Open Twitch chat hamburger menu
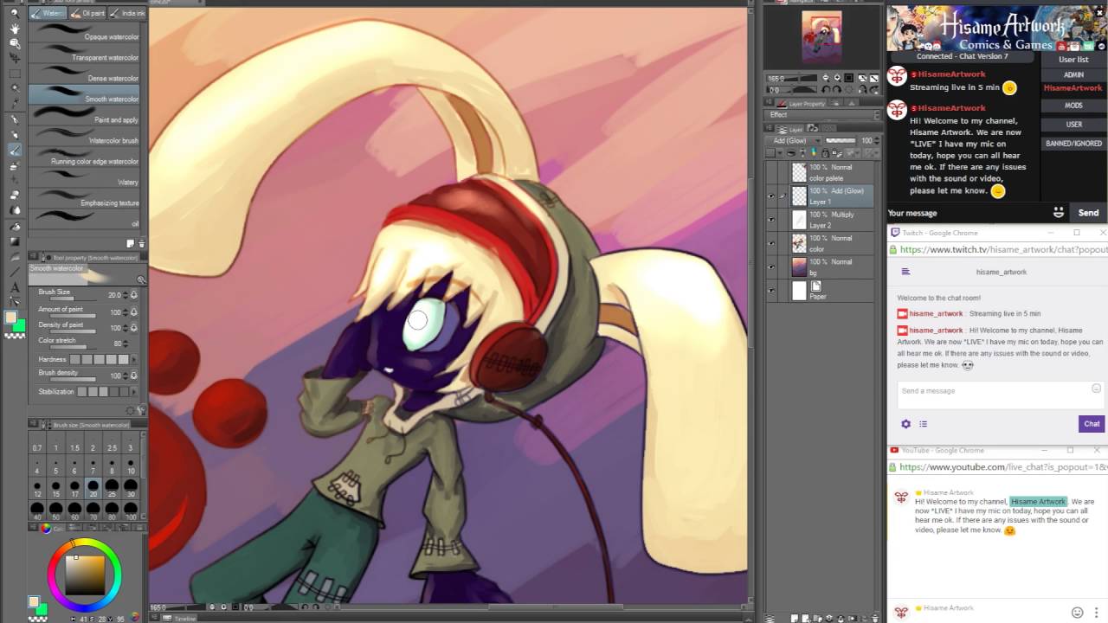 (905, 272)
